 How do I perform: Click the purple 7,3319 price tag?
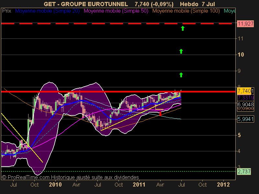[x=245, y=98]
